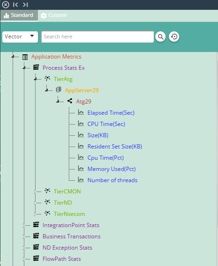Click the Application Metrics list icon
Screen dimensions: 218x266
25,57
